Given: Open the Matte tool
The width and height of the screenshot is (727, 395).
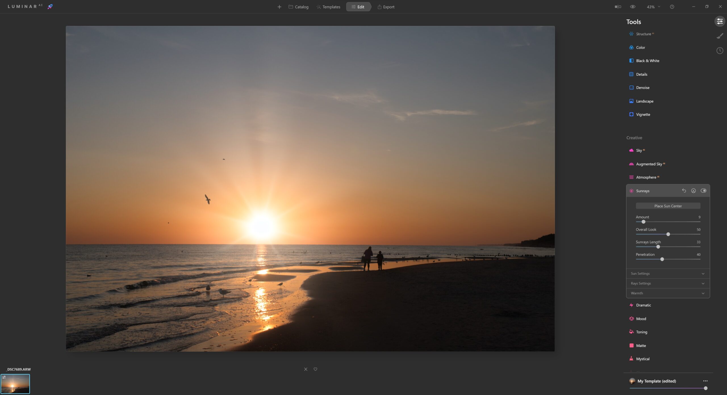Looking at the screenshot, I should click(x=638, y=346).
